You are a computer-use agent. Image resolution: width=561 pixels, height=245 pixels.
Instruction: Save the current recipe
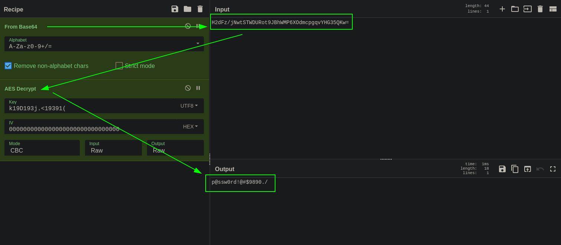[175, 9]
